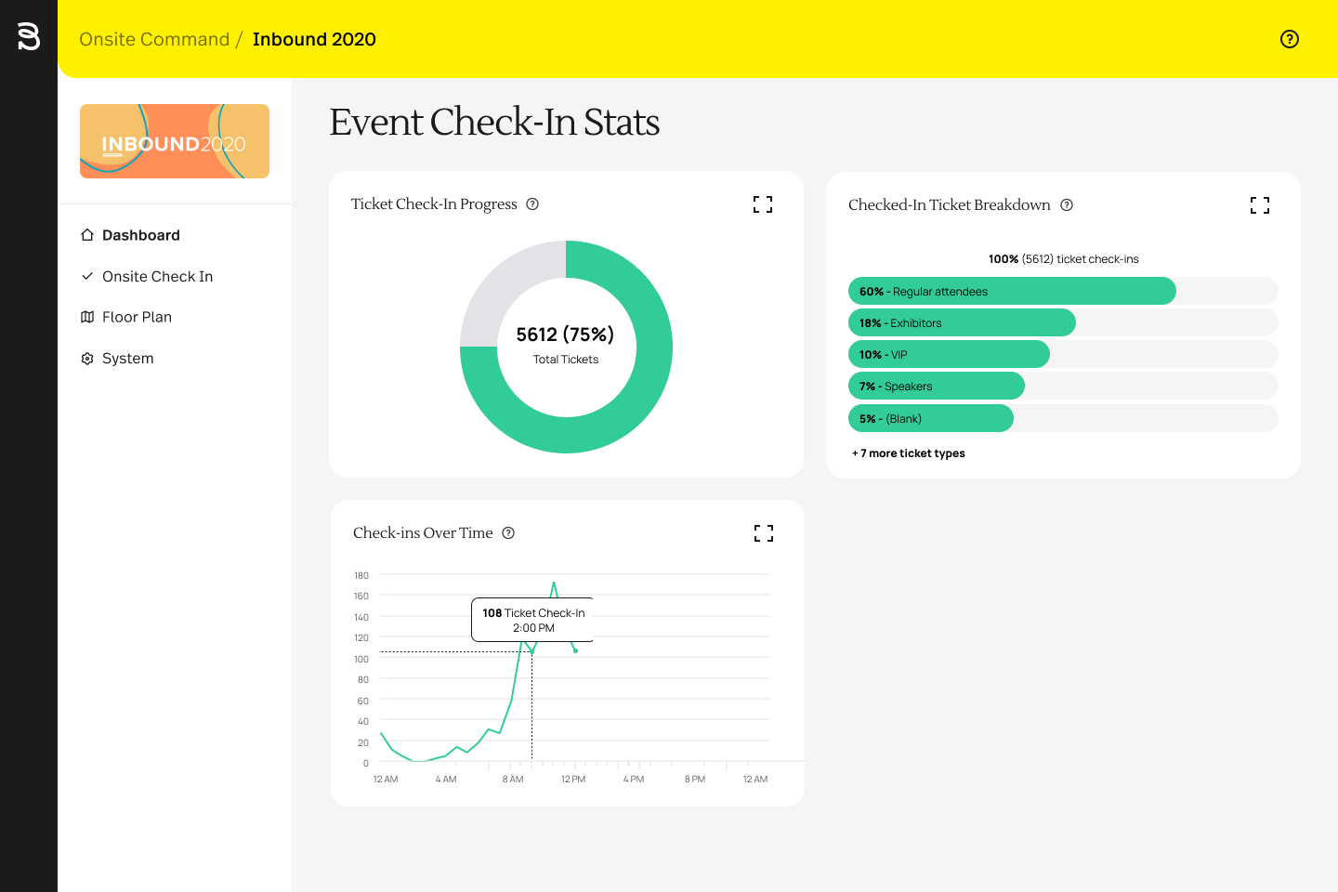Click the Checked-In Ticket Breakdown title

[950, 205]
